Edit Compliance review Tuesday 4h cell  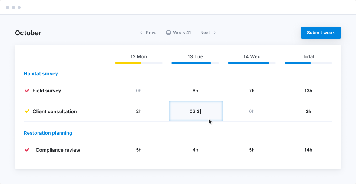pyautogui.click(x=195, y=150)
